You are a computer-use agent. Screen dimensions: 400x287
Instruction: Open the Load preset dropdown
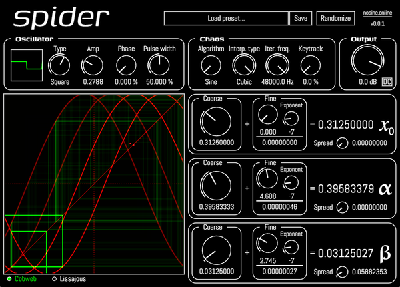(x=226, y=19)
